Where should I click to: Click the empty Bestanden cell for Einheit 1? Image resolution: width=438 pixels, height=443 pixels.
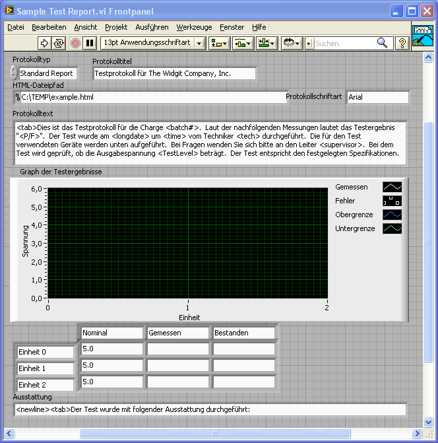coord(244,365)
